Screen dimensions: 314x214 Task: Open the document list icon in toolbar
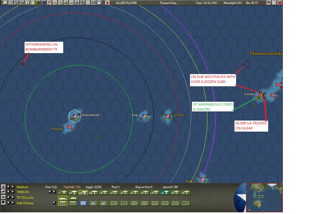(11, 3)
